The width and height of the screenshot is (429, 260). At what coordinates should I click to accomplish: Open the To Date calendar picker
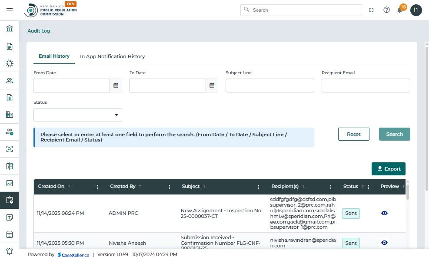click(212, 86)
